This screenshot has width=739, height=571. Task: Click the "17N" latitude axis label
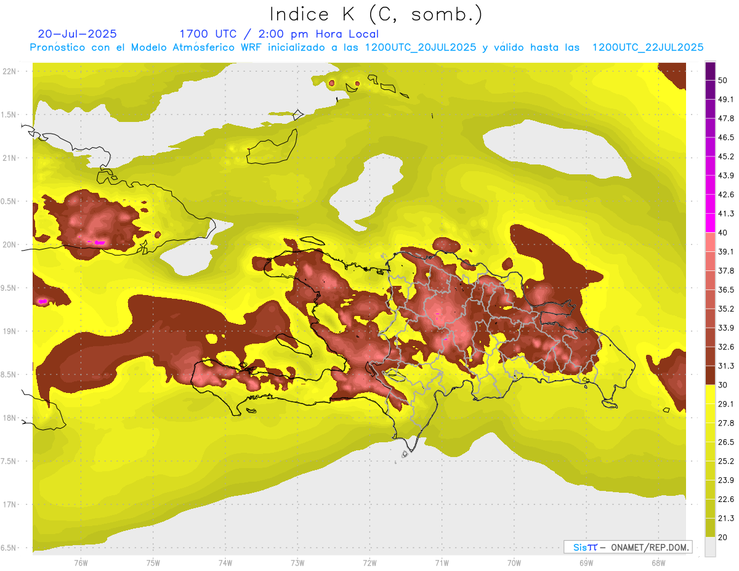click(x=9, y=504)
